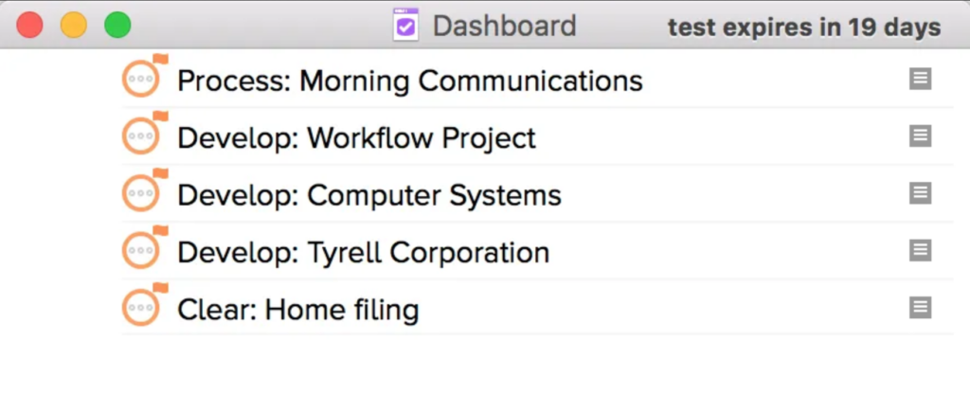The width and height of the screenshot is (970, 395).
Task: Mark Develop: Workflow Project as complete
Action: 141,137
